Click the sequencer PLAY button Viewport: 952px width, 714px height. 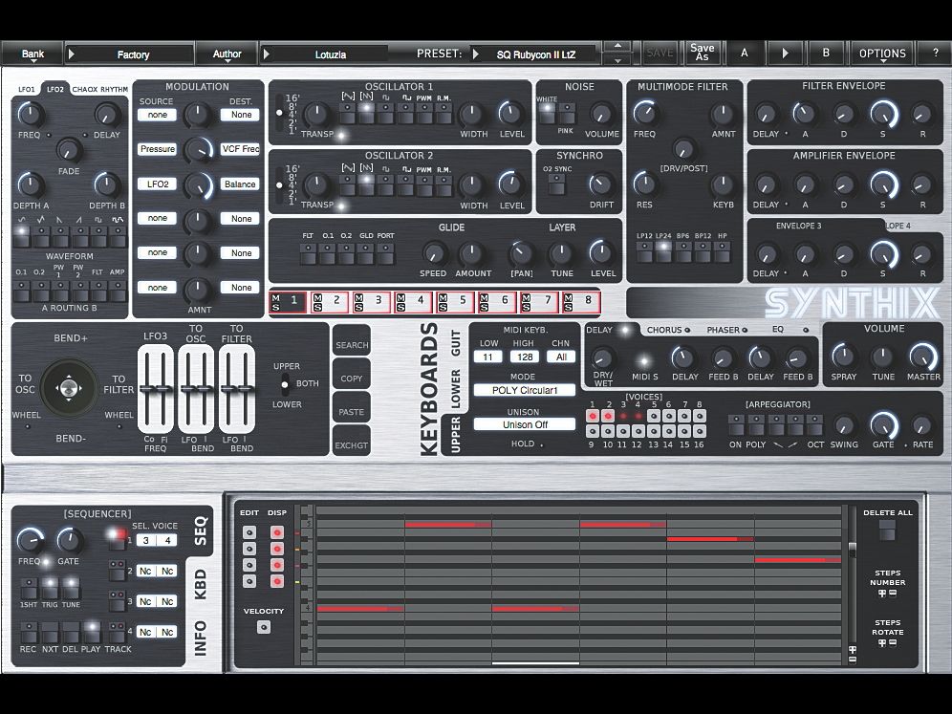point(91,632)
